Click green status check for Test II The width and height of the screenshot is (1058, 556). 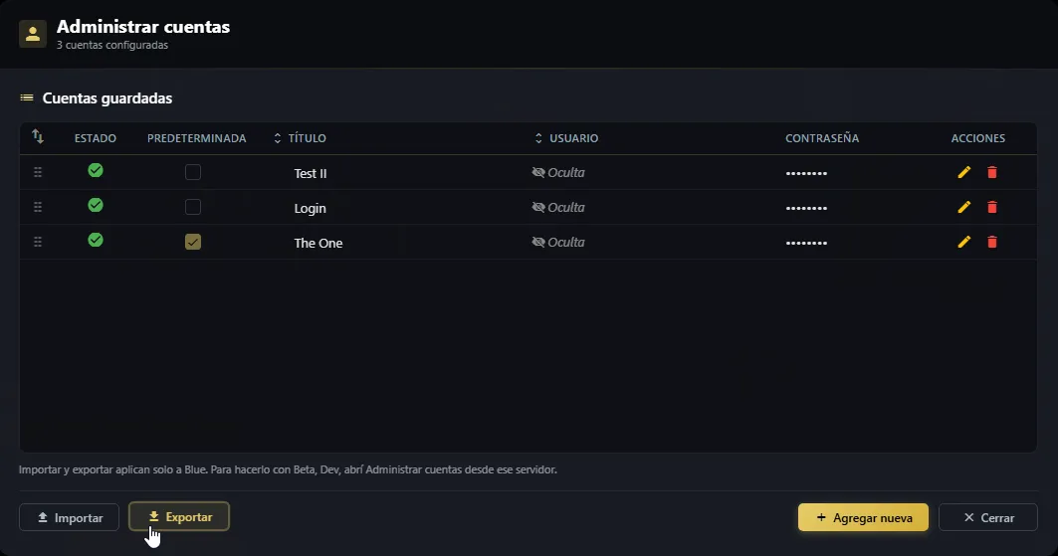coord(96,170)
